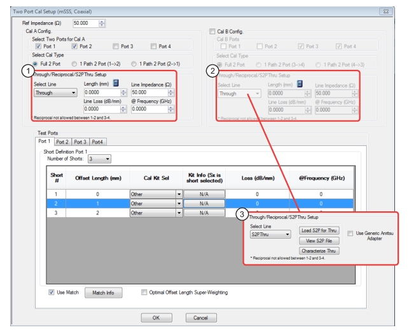This screenshot has height=330, width=409.
Task: Click the Cancel button
Action: click(x=201, y=318)
